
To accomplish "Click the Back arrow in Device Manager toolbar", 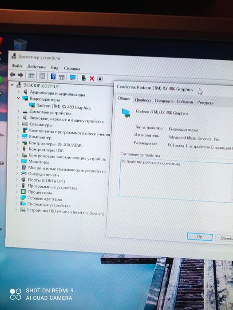I will pos(12,75).
